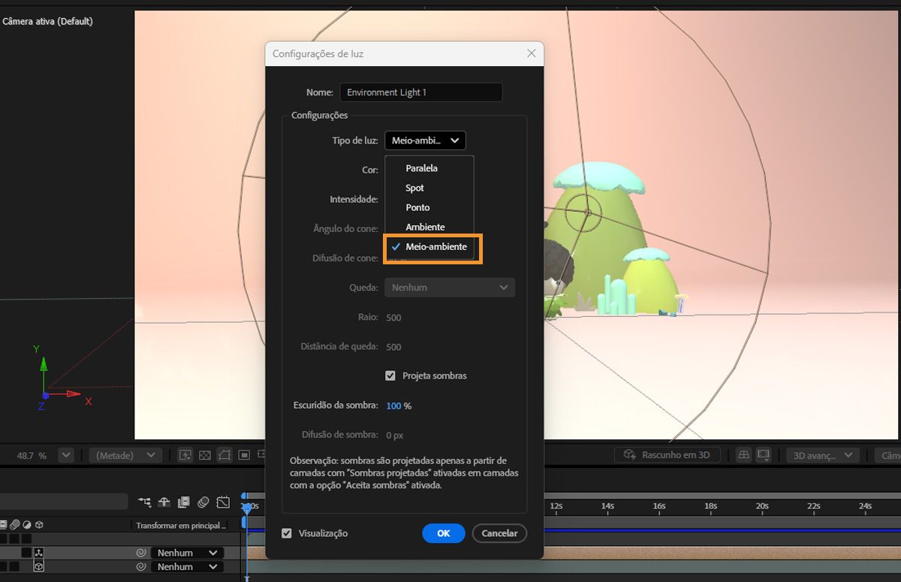Click the 48.7 % zoom value
Viewport: 901px width, 582px height.
pos(32,456)
